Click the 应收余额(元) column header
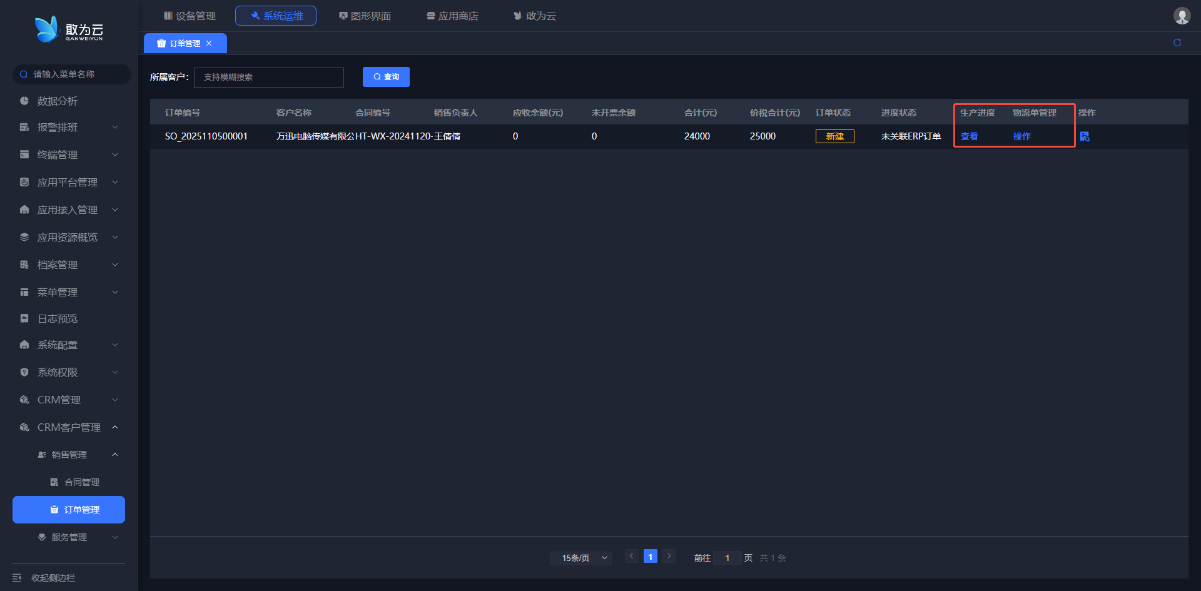1201x591 pixels. click(x=538, y=113)
